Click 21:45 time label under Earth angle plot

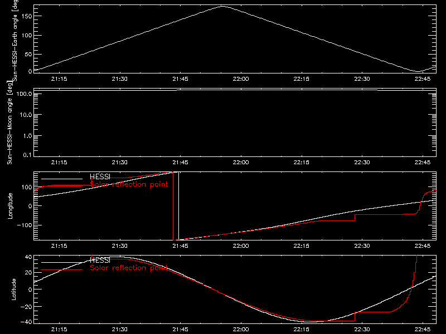pos(180,79)
